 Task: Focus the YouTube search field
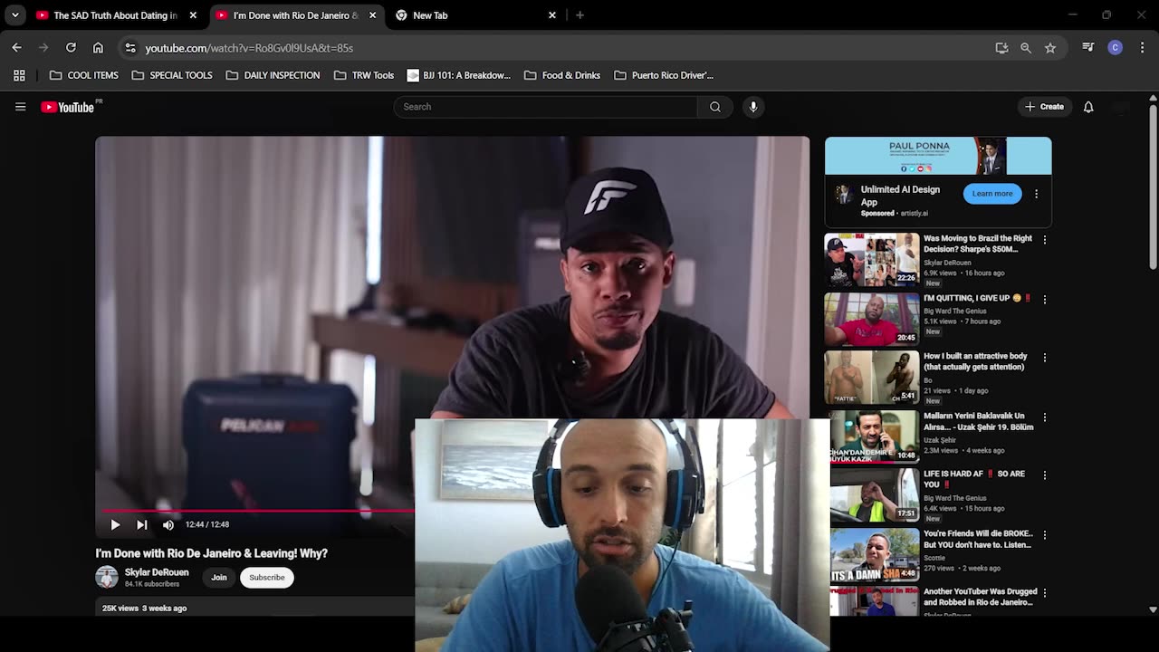tap(545, 107)
